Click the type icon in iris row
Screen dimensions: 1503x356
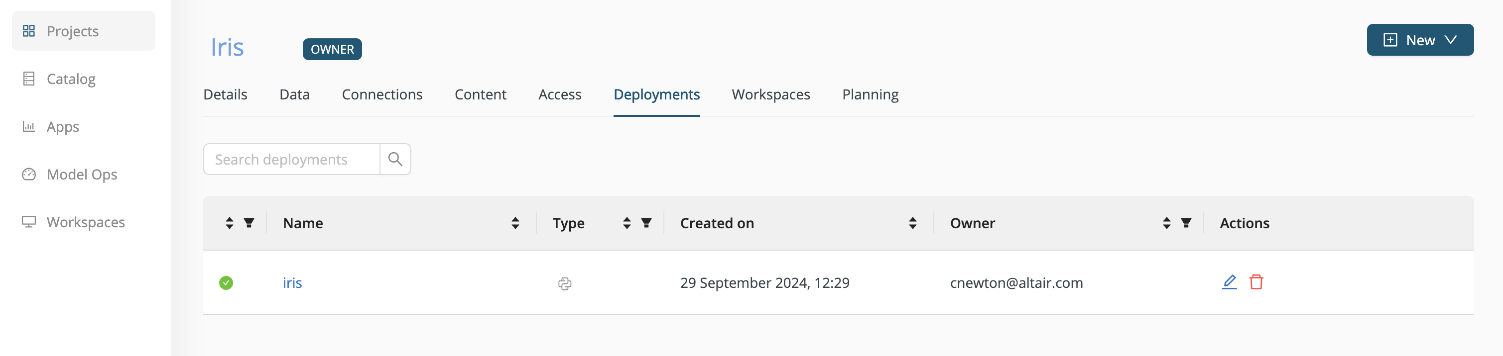tap(564, 284)
